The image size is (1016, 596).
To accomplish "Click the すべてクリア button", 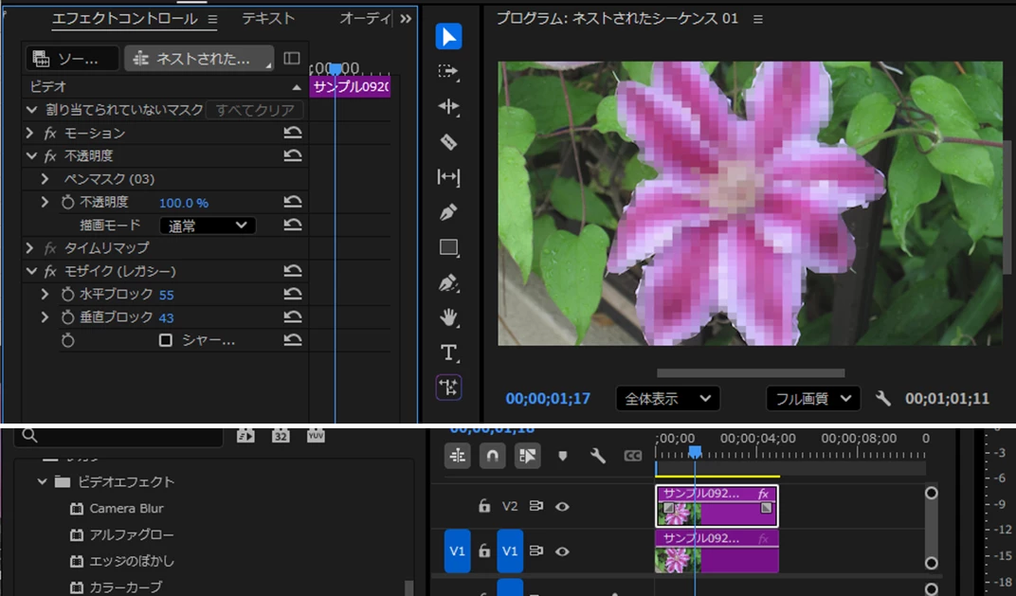I will [255, 110].
